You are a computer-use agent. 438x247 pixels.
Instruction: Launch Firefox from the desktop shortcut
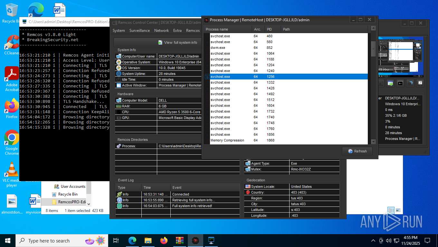12,108
